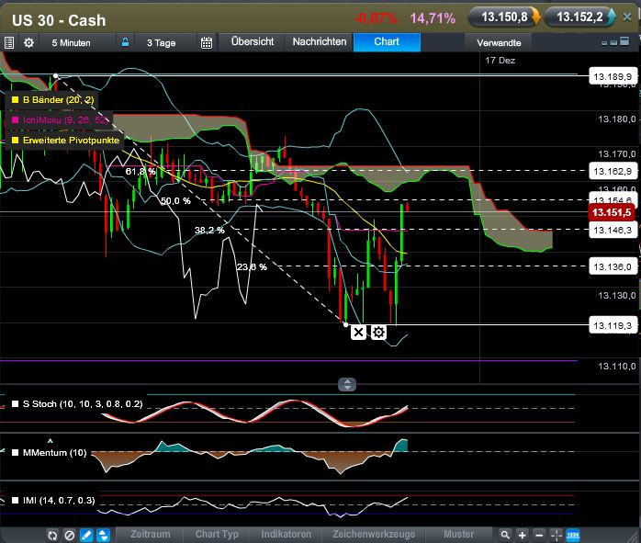Click the 61,8 % Fibonacci label
The width and height of the screenshot is (641, 543).
point(141,172)
